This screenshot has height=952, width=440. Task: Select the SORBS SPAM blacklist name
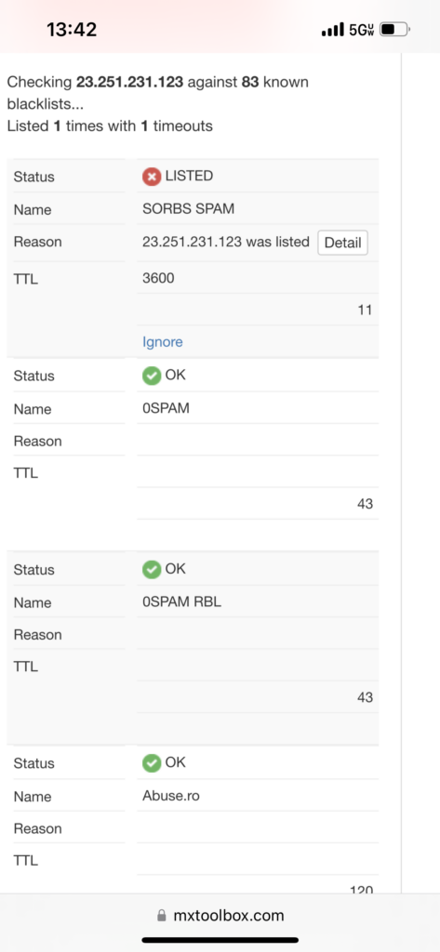coord(189,209)
